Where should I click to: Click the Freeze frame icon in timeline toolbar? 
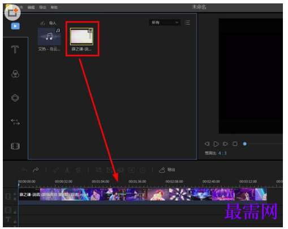[x=132, y=170]
